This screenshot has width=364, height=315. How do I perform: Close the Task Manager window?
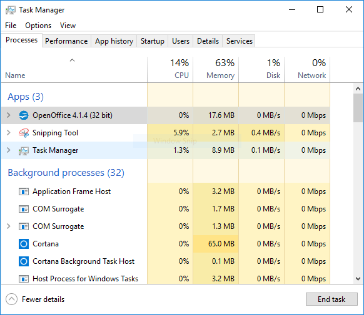349,10
